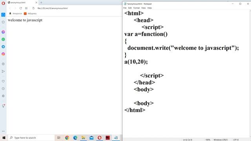Maximize the Notepad window

pos(240,4)
